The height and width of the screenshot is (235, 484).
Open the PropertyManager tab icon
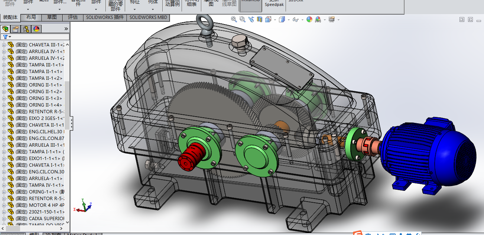[x=16, y=29]
